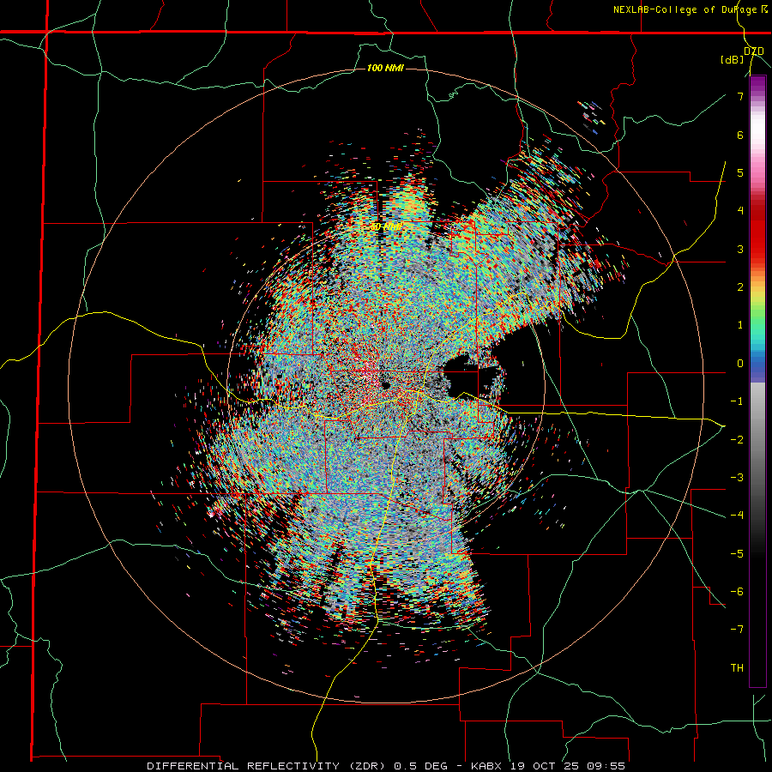Click the vertical ZDR color bar
The height and width of the screenshot is (772, 772).
[x=757, y=382]
